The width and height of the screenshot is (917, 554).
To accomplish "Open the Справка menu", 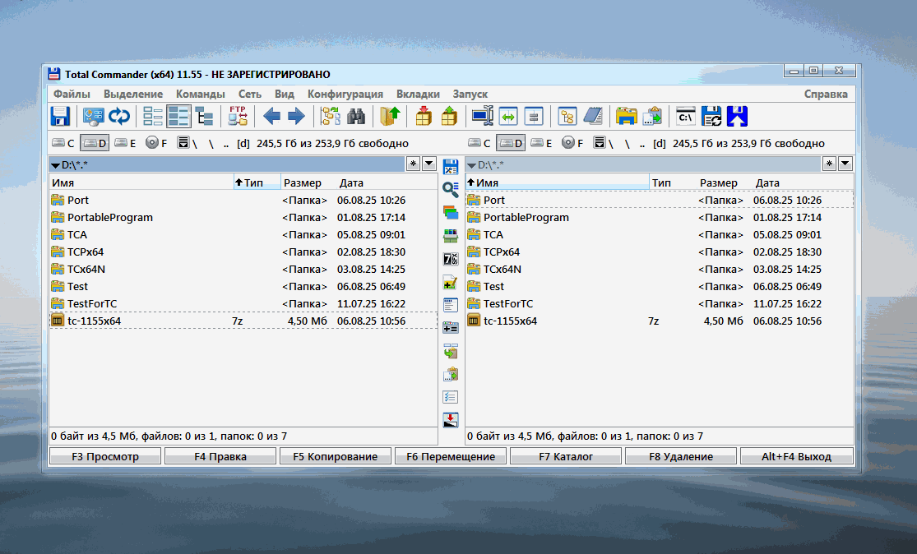I will point(826,94).
